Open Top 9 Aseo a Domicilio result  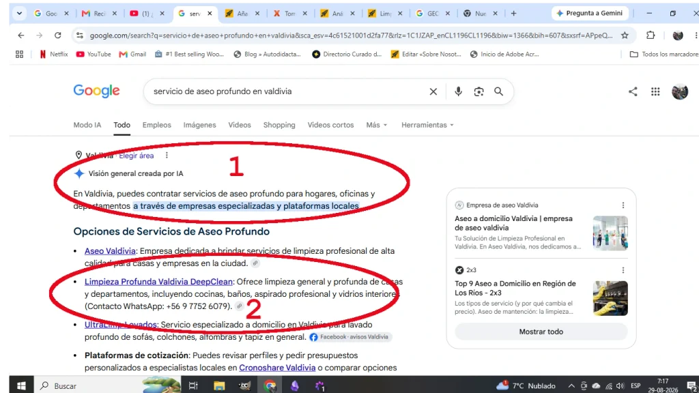515,289
